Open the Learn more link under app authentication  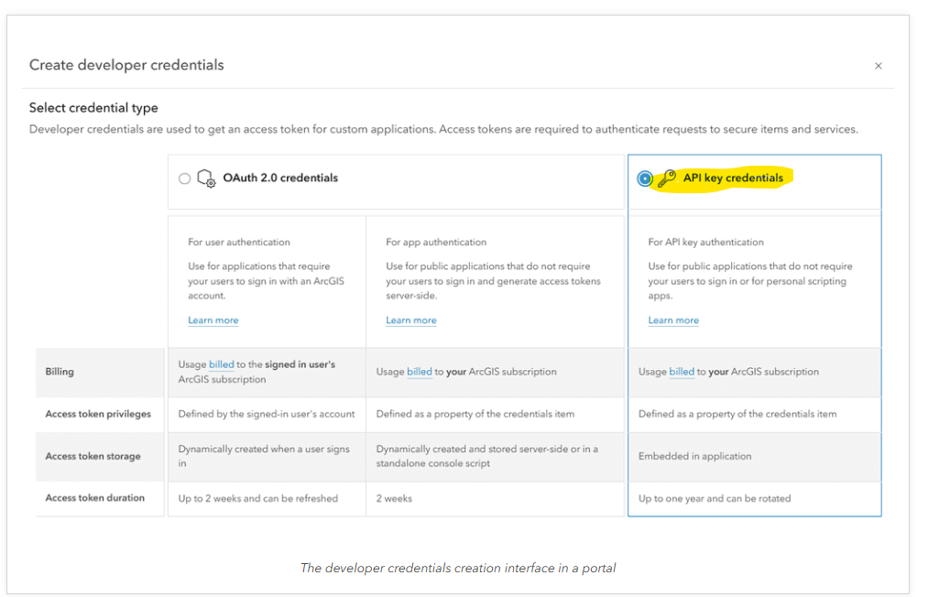410,320
